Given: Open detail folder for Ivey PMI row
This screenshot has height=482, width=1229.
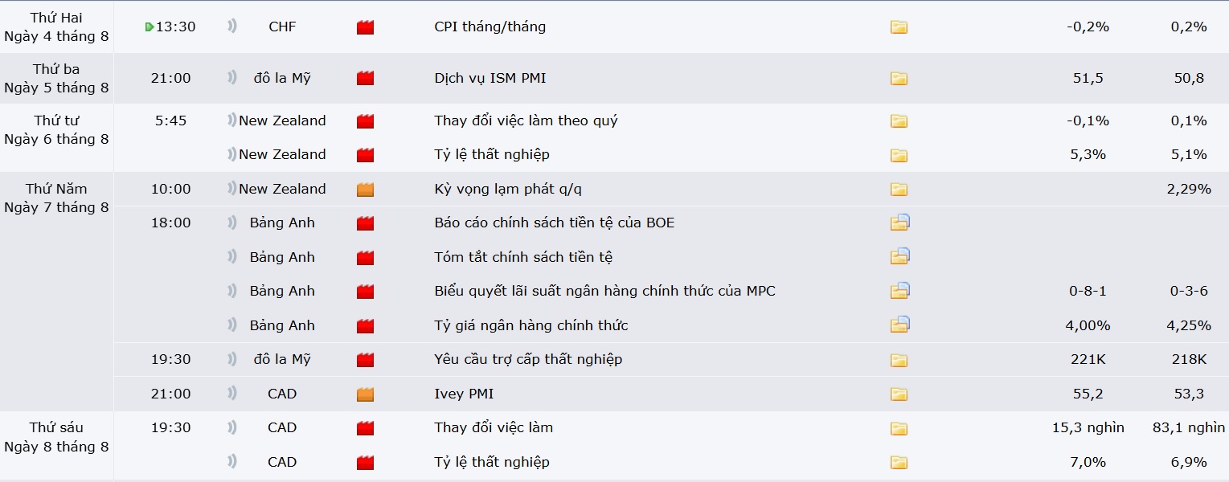Looking at the screenshot, I should tap(899, 394).
